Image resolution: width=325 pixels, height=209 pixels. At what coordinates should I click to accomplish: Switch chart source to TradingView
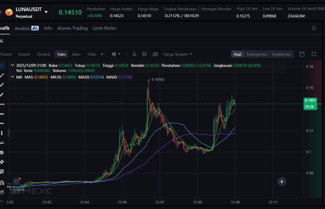point(256,54)
